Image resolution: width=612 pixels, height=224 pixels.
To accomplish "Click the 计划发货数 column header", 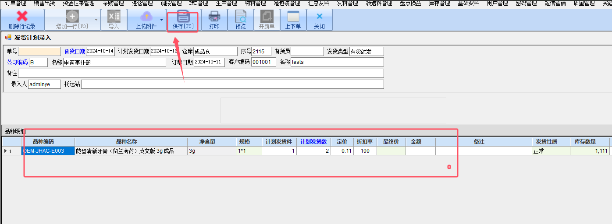I will pyautogui.click(x=313, y=142).
